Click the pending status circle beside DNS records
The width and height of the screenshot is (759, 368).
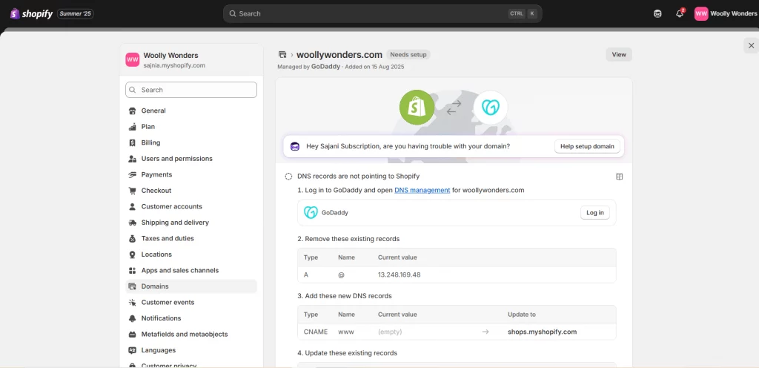288,177
